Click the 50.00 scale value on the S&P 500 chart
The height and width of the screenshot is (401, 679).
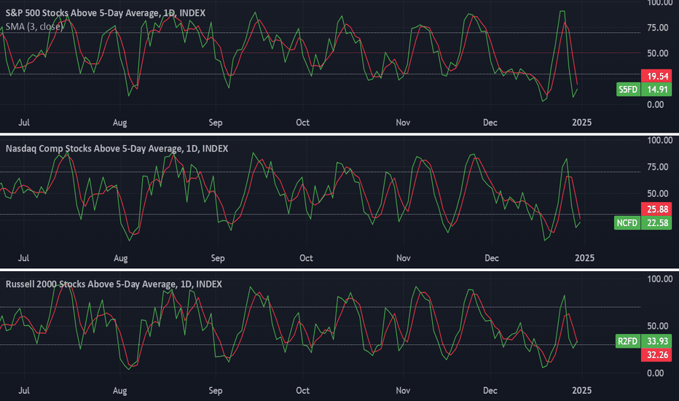[x=658, y=53]
